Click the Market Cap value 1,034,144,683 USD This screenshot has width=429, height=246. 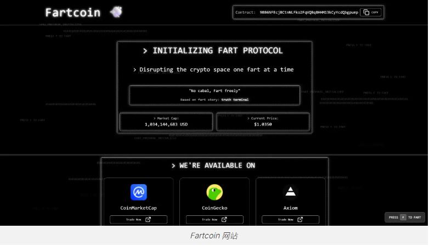[166, 124]
